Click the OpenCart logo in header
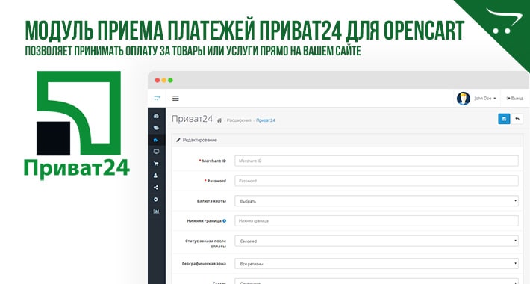 point(157,98)
